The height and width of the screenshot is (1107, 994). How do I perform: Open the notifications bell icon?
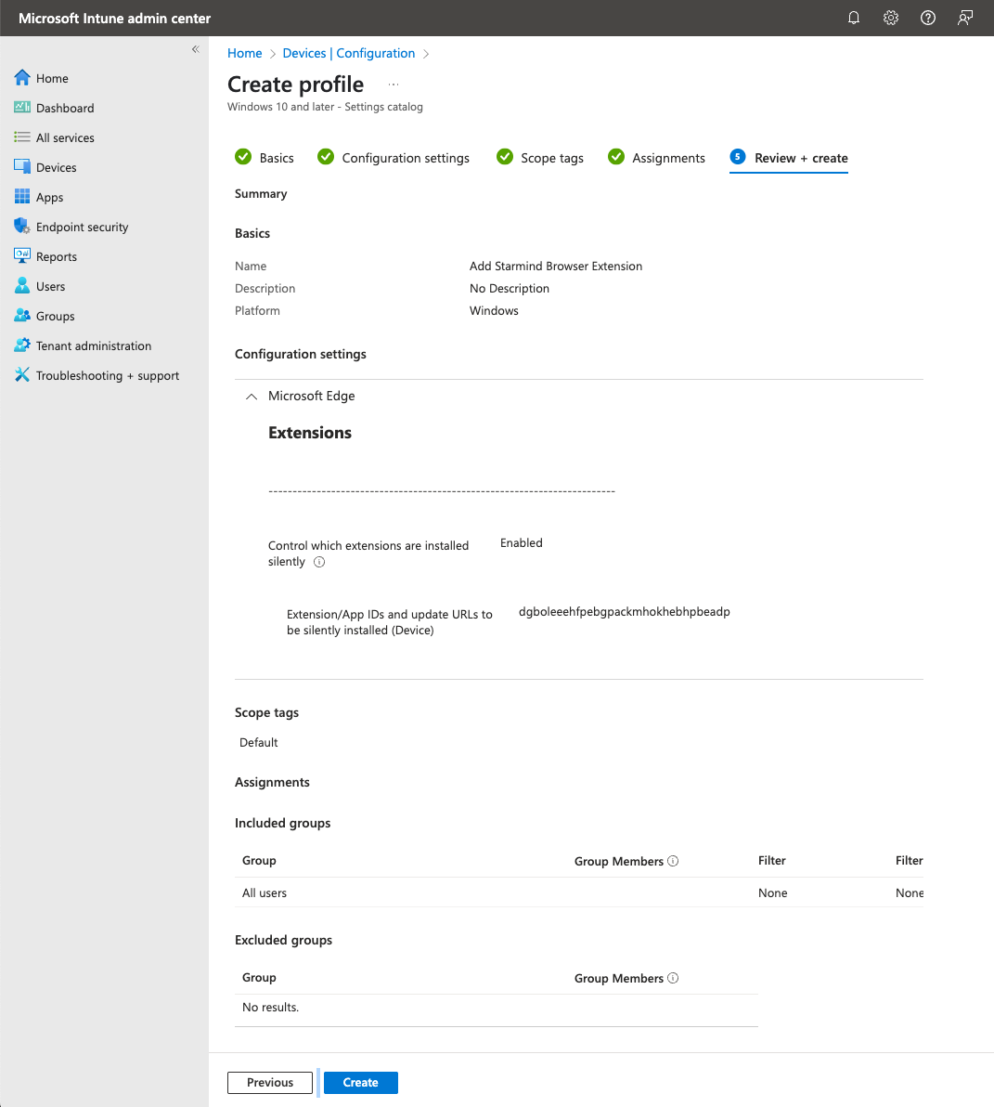click(854, 19)
